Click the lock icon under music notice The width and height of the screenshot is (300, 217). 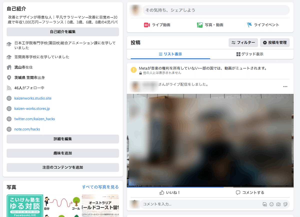[140, 73]
